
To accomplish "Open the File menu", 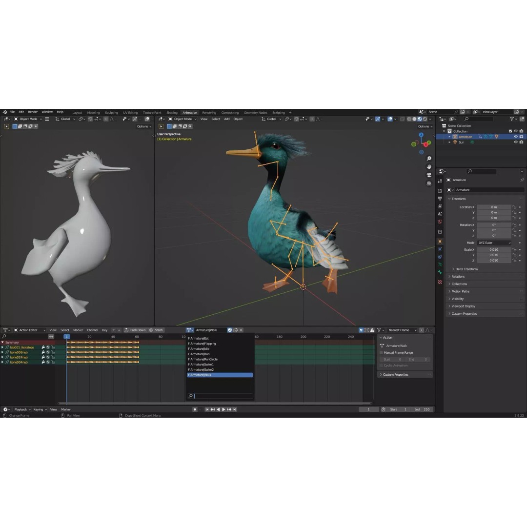I will coord(12,112).
